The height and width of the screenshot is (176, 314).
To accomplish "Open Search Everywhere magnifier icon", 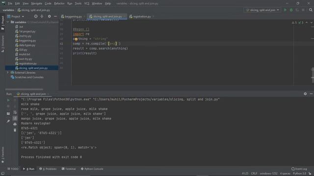I will (311, 10).
